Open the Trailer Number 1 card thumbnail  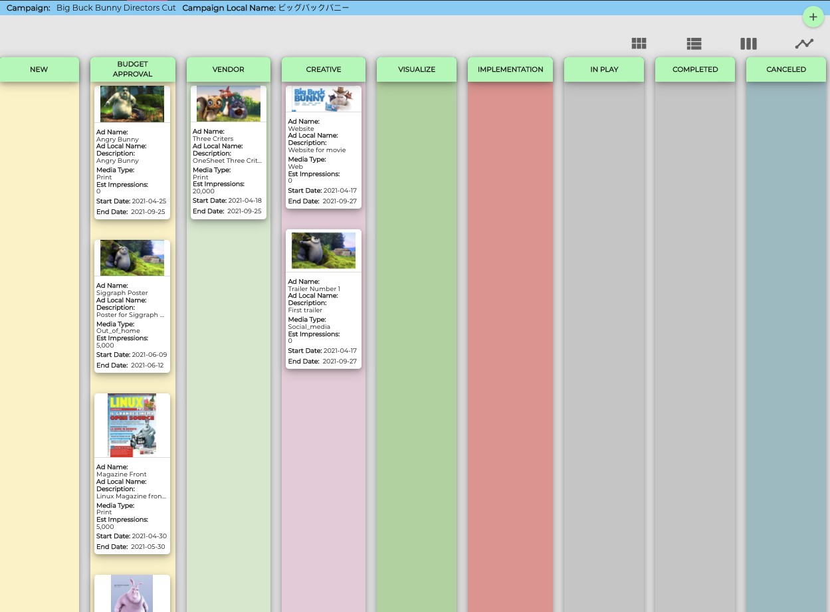click(324, 251)
